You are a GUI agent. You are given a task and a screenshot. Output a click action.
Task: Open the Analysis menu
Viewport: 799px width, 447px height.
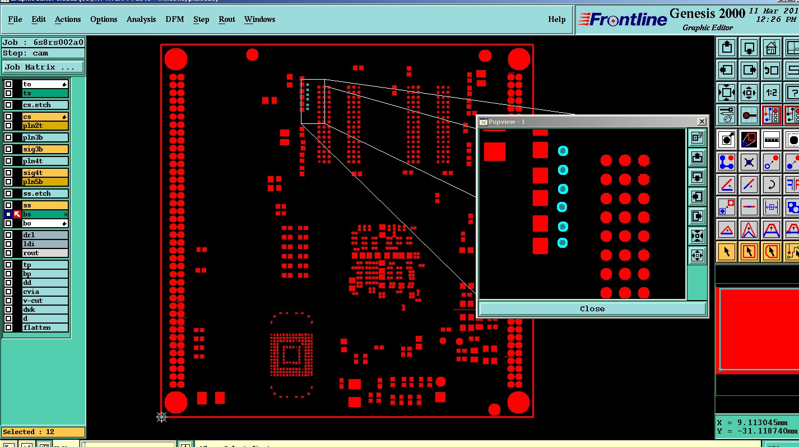pyautogui.click(x=141, y=19)
